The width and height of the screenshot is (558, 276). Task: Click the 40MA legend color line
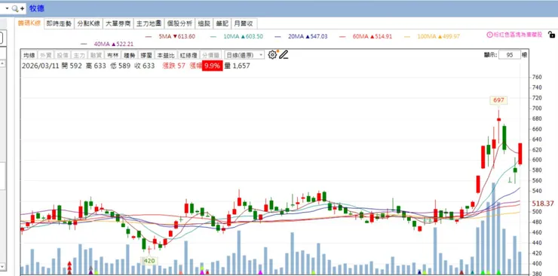click(84, 44)
